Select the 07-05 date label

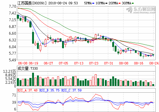63,63
